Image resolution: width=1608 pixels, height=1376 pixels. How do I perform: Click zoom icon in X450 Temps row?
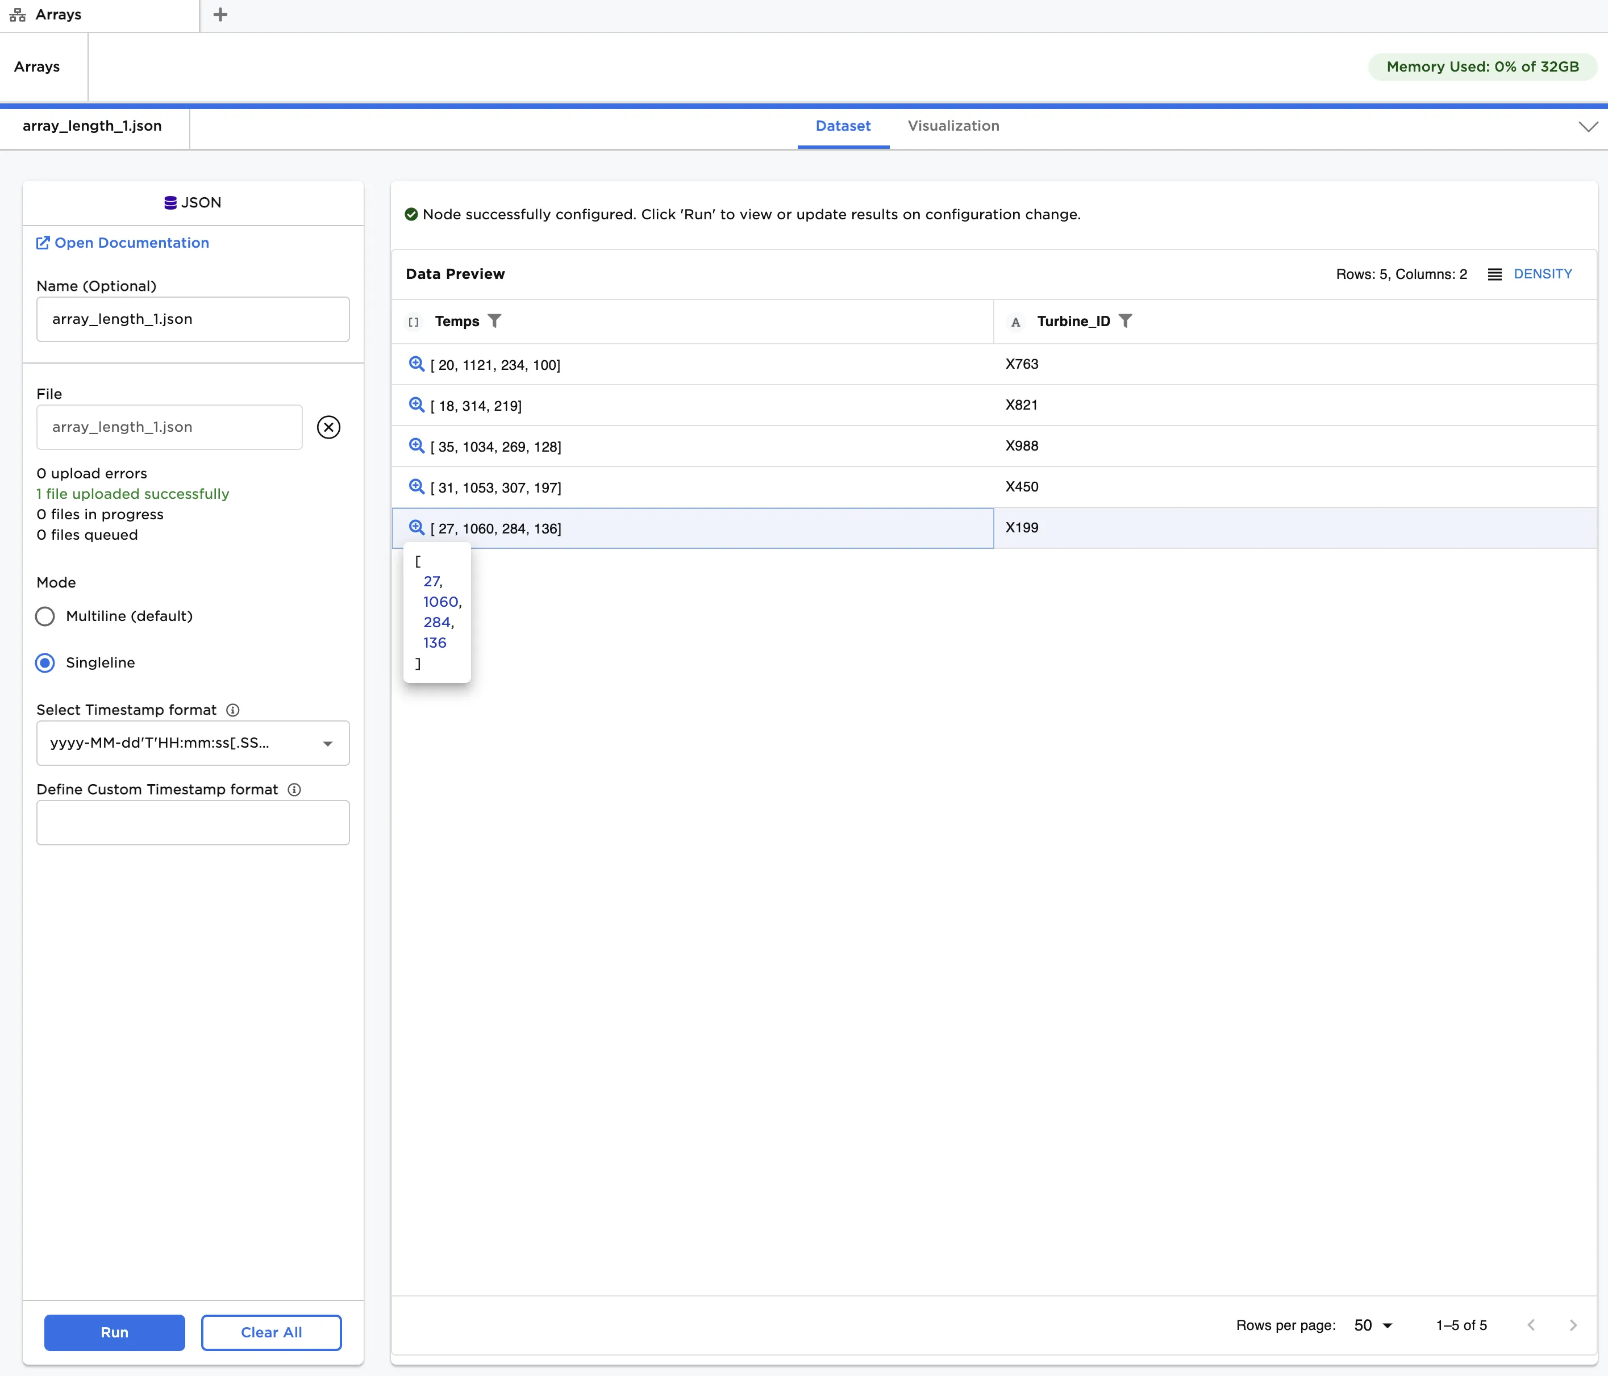tap(416, 487)
